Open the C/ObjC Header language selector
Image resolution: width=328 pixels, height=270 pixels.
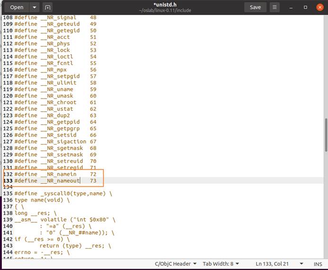click(175, 264)
